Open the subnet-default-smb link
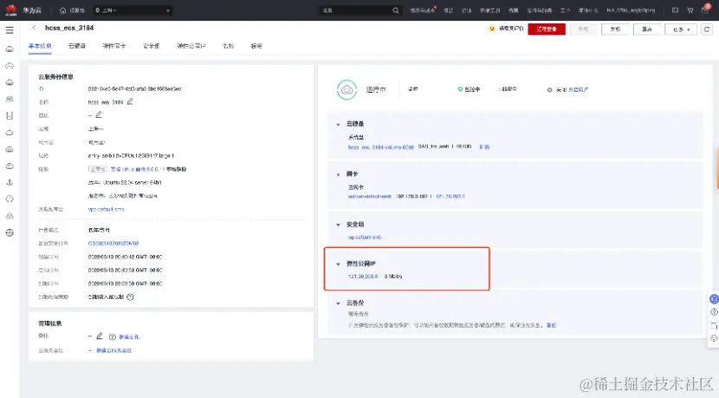This screenshot has width=719, height=398. pyautogui.click(x=370, y=197)
